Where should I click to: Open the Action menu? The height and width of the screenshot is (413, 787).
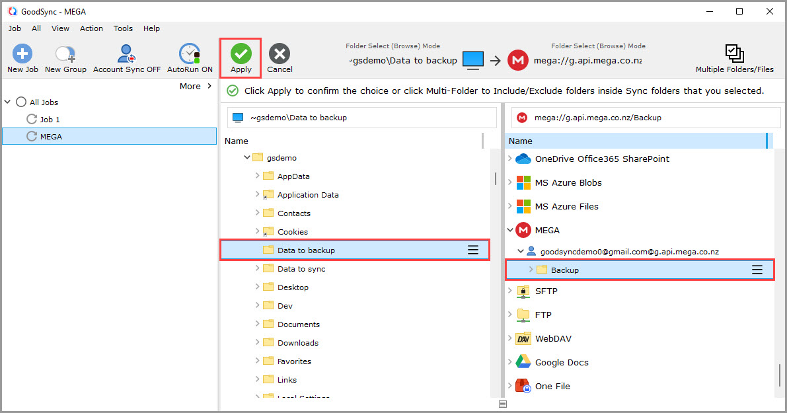click(x=91, y=28)
